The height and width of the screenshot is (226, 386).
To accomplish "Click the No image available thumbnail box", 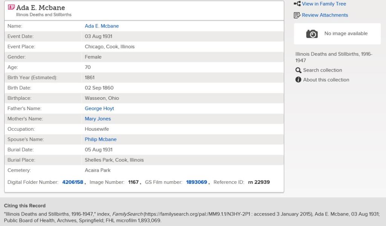I will click(337, 34).
